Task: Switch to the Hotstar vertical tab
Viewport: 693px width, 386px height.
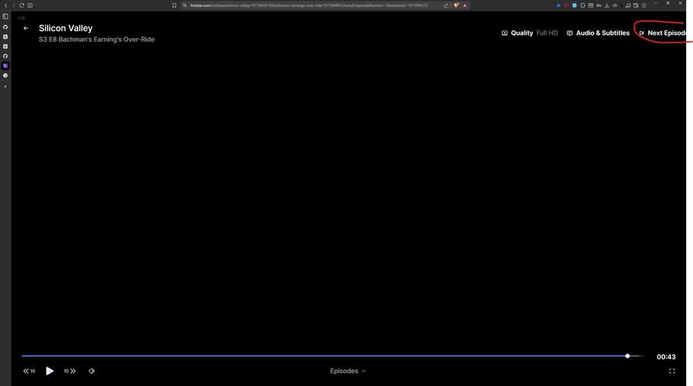Action: (5, 65)
